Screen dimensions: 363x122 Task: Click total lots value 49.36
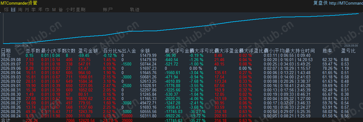click(31, 111)
